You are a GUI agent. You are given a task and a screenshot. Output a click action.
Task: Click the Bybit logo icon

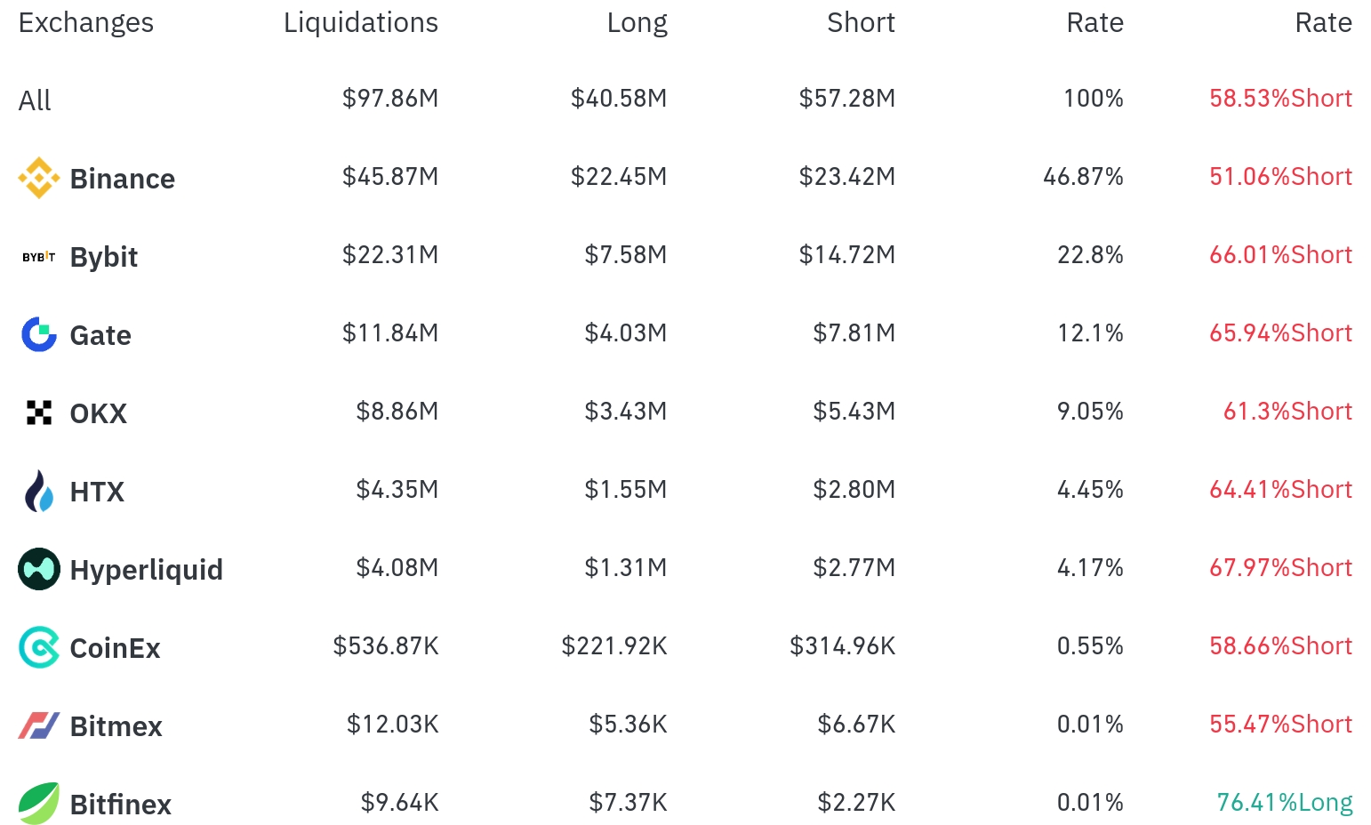coord(38,257)
